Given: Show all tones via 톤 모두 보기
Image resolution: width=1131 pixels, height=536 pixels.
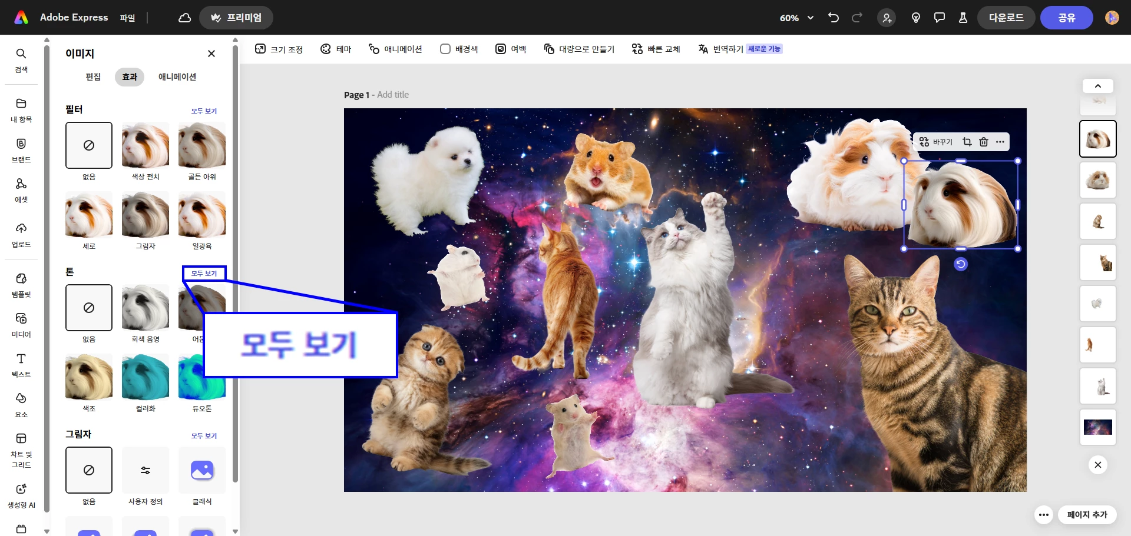Looking at the screenshot, I should pos(204,273).
